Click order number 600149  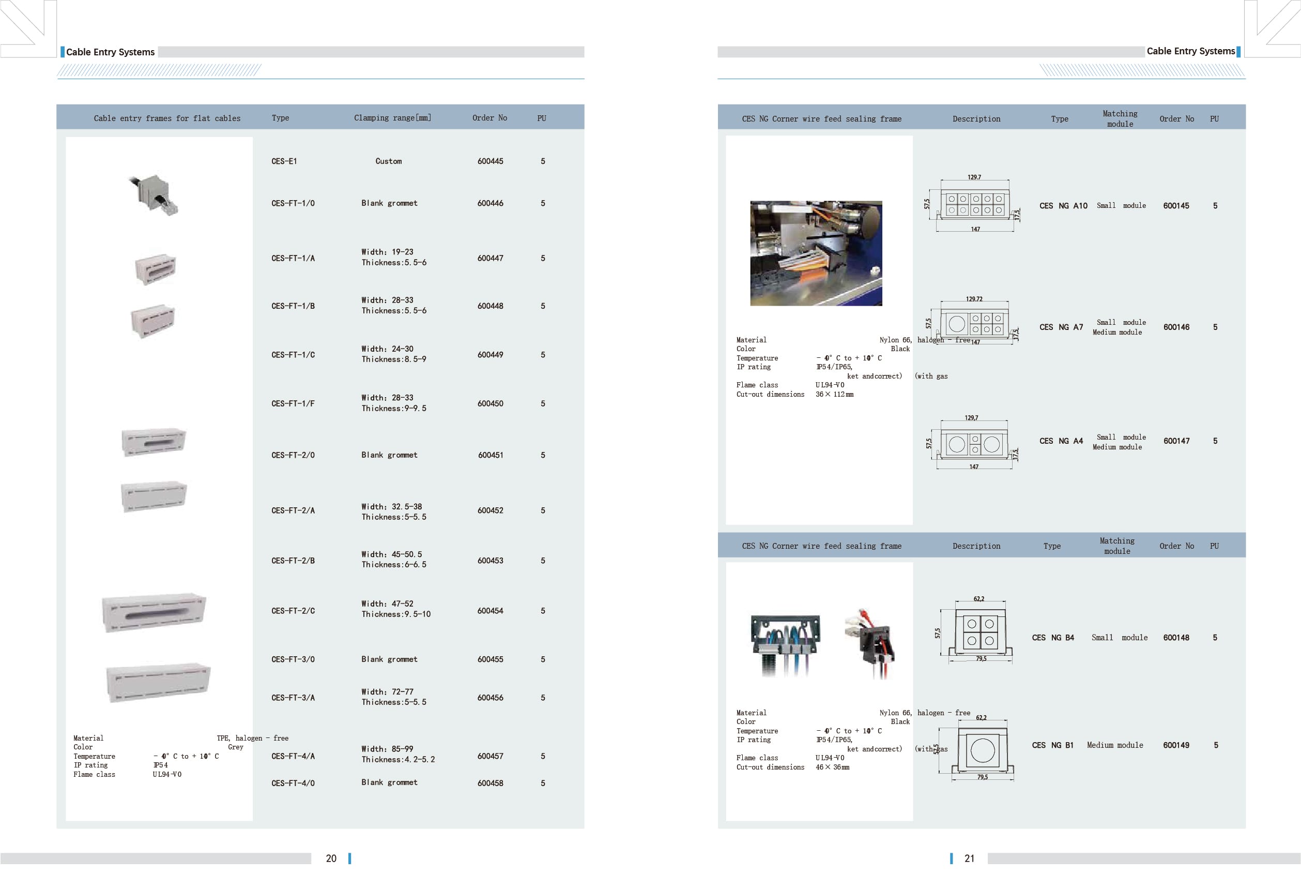(1175, 745)
